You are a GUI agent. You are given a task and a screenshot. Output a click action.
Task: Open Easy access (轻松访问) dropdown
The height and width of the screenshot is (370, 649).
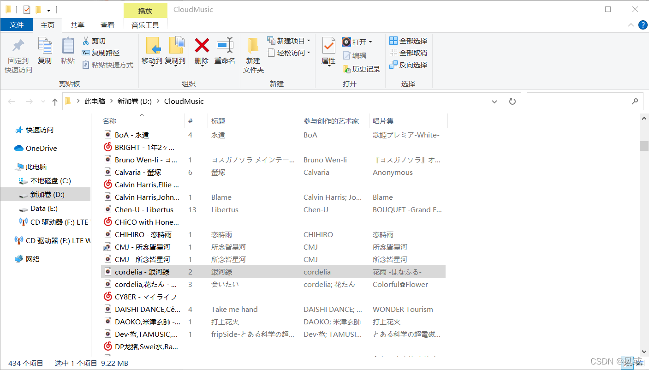(289, 53)
